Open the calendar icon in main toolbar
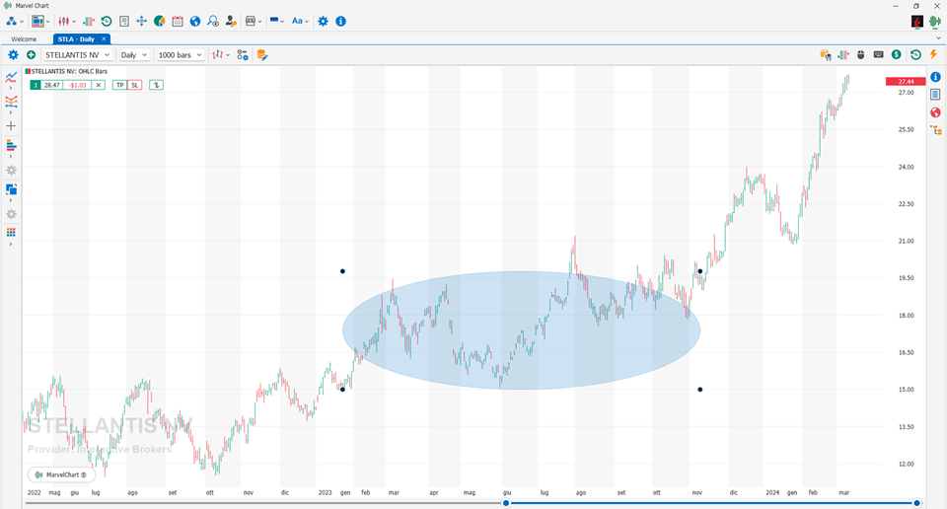The height and width of the screenshot is (509, 947). [178, 21]
